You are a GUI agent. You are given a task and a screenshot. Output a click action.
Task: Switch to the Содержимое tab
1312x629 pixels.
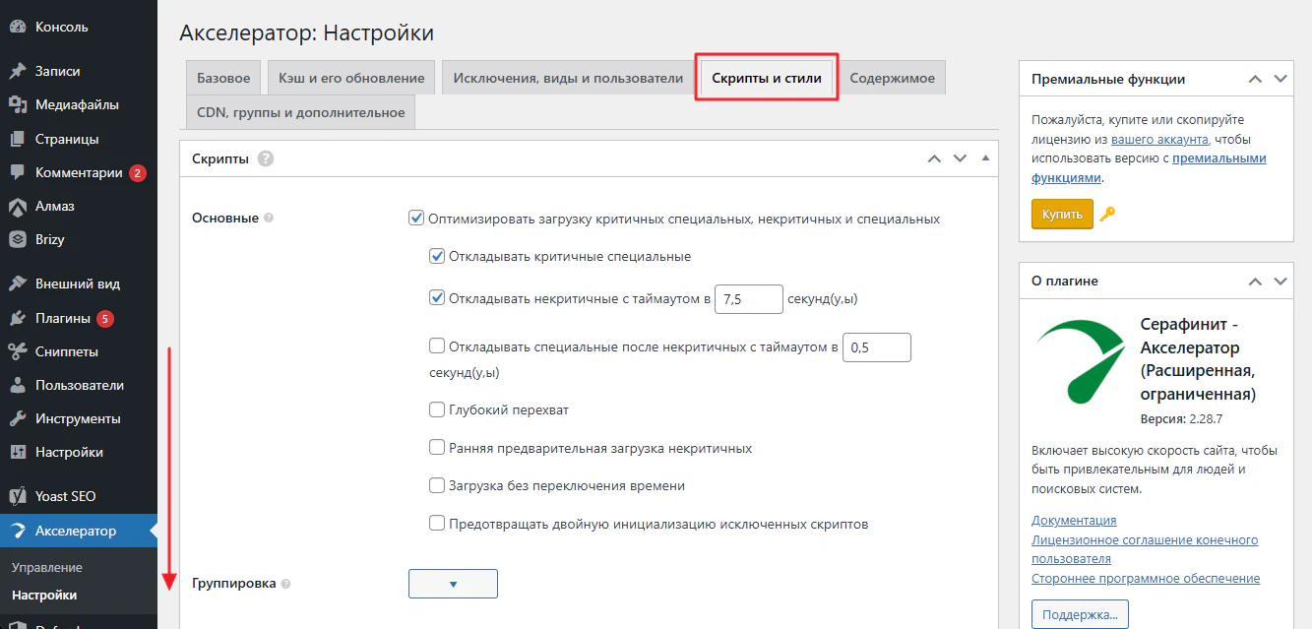[892, 78]
